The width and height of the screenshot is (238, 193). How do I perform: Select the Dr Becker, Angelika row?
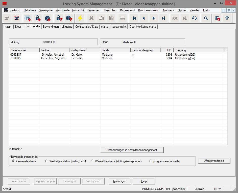tap(53, 58)
